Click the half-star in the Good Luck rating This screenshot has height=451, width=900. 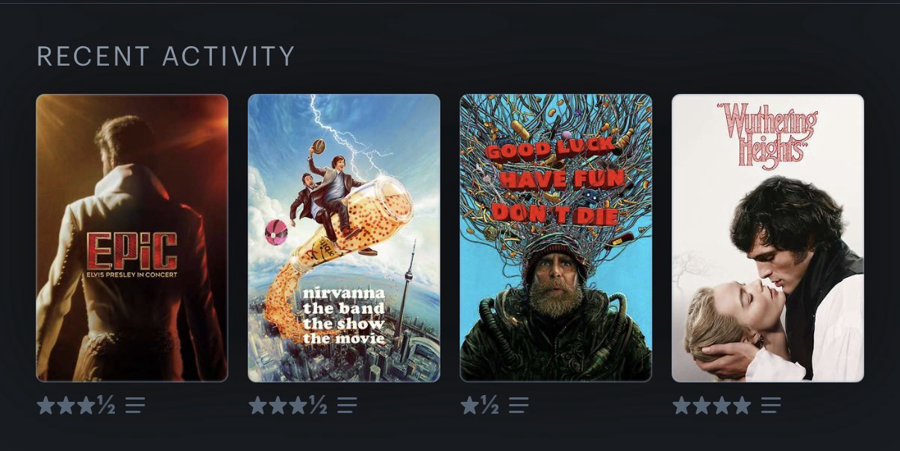tap(490, 406)
